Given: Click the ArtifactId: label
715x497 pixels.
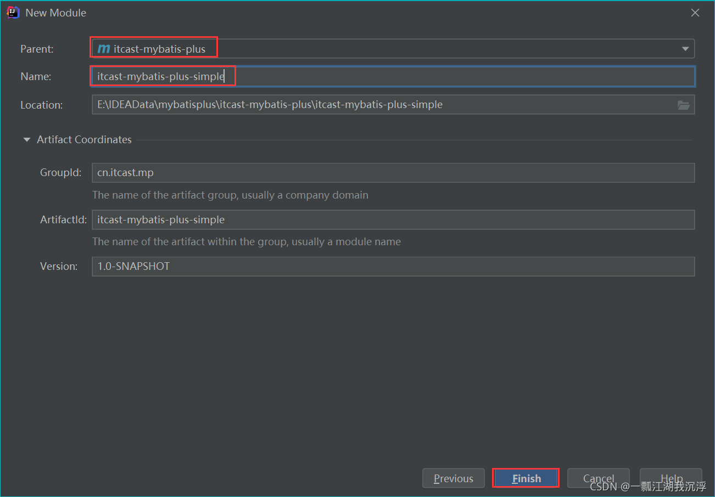Looking at the screenshot, I should pos(64,219).
